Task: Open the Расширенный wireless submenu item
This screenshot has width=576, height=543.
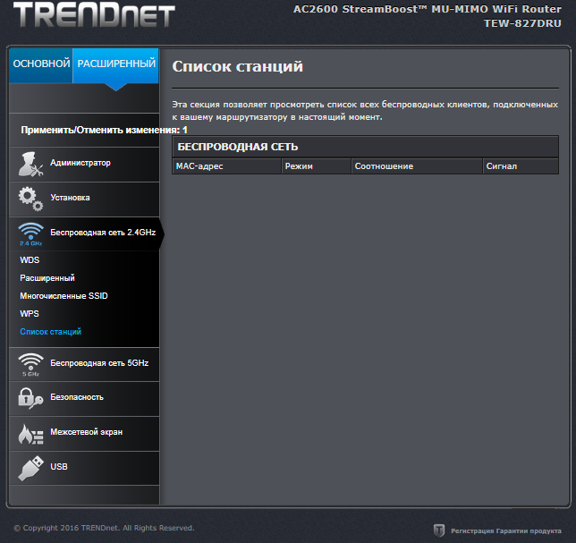Action: (x=47, y=278)
